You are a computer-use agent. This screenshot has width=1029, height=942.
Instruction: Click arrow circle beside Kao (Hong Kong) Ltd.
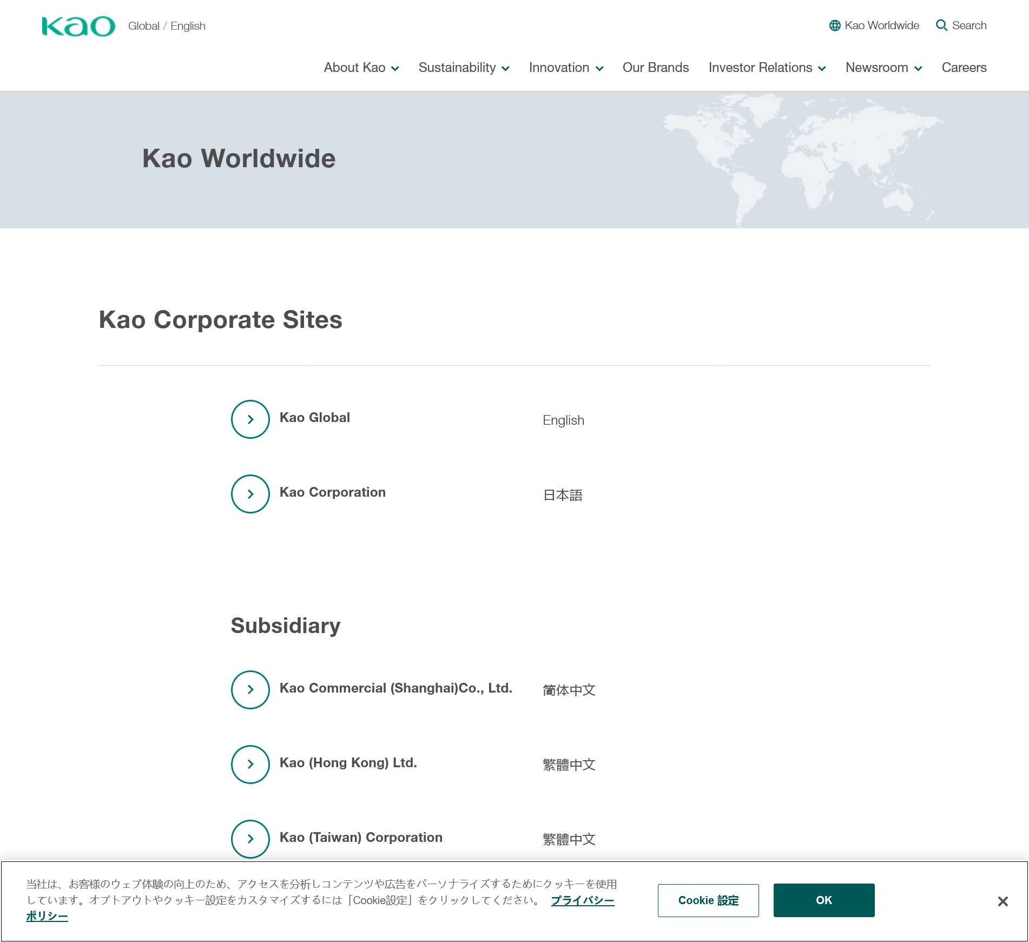(x=250, y=765)
